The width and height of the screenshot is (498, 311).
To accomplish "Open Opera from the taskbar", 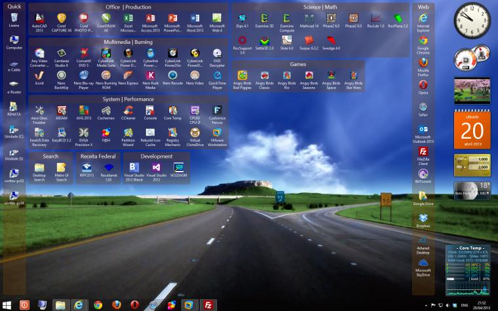I will [135, 305].
